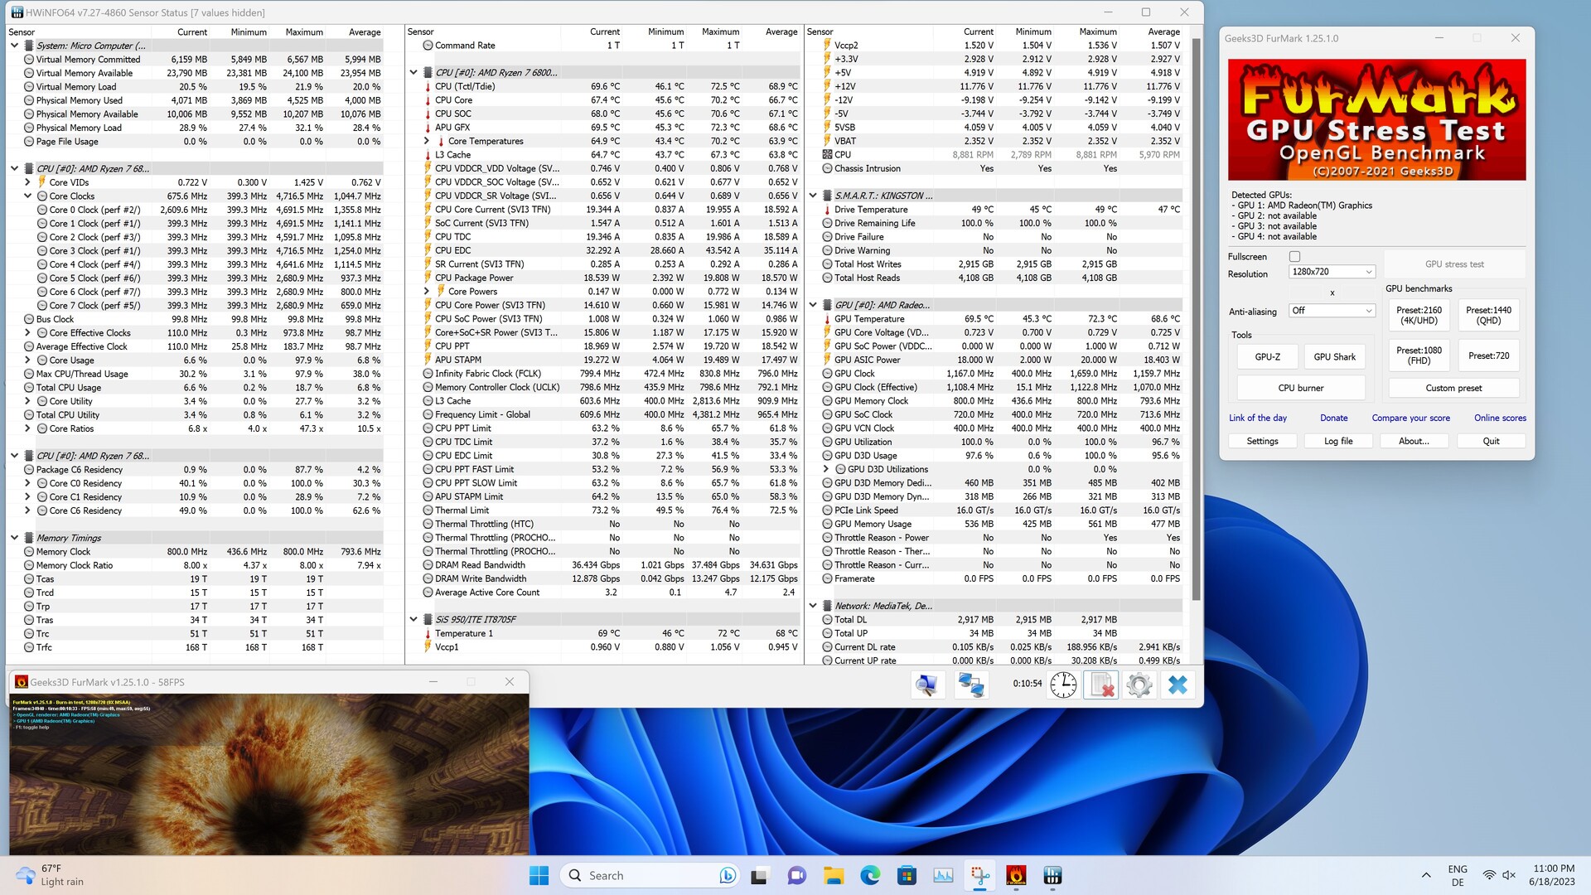Image resolution: width=1591 pixels, height=895 pixels.
Task: Click the magnifier summary window icon
Action: [x=926, y=685]
